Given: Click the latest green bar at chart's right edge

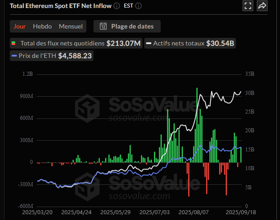Looking at the screenshot, I should click(241, 155).
